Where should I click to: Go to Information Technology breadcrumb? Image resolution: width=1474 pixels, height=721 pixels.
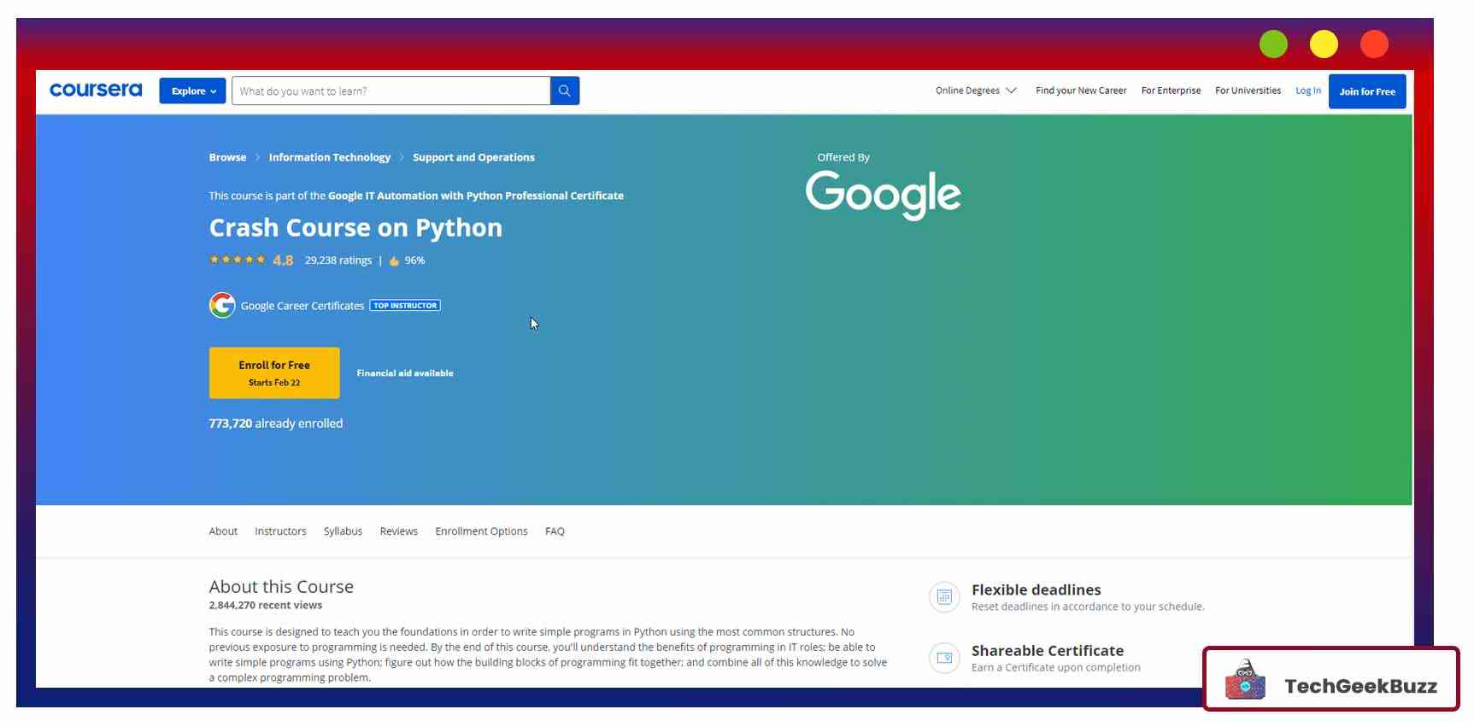point(329,157)
